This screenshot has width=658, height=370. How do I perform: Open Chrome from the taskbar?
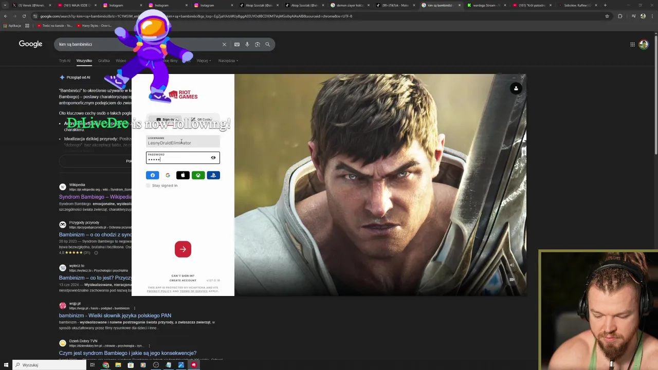(x=105, y=365)
